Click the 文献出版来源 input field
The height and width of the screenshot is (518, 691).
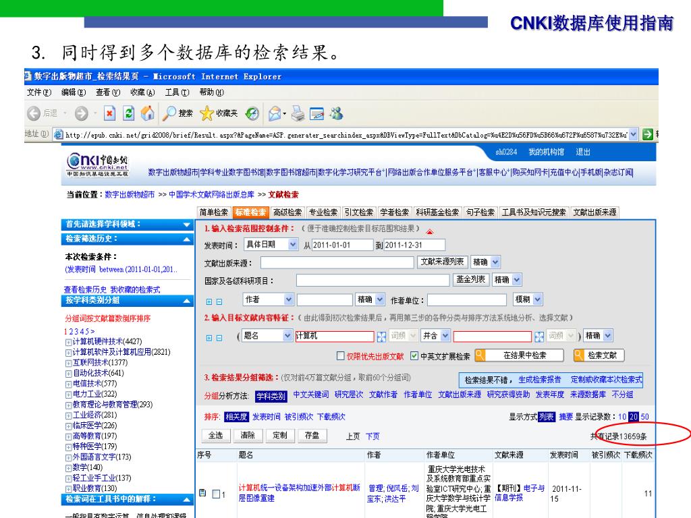[x=337, y=262]
